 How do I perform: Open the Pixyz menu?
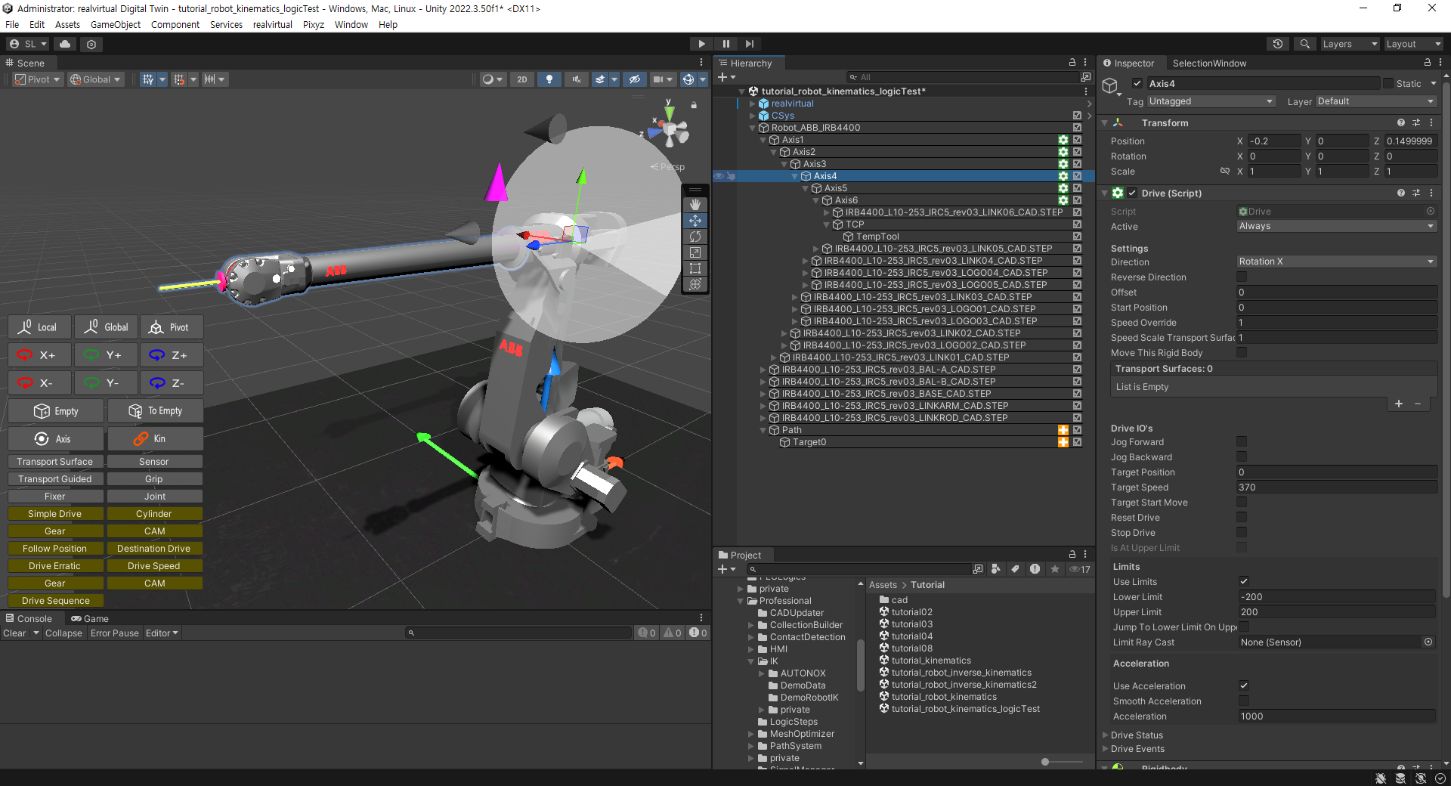[314, 24]
